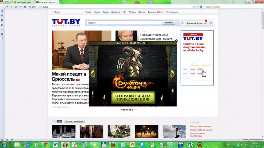The height and width of the screenshot is (148, 264).
Task: Open the 'Надвор'е +14°' weather link
Action: click(x=119, y=12)
